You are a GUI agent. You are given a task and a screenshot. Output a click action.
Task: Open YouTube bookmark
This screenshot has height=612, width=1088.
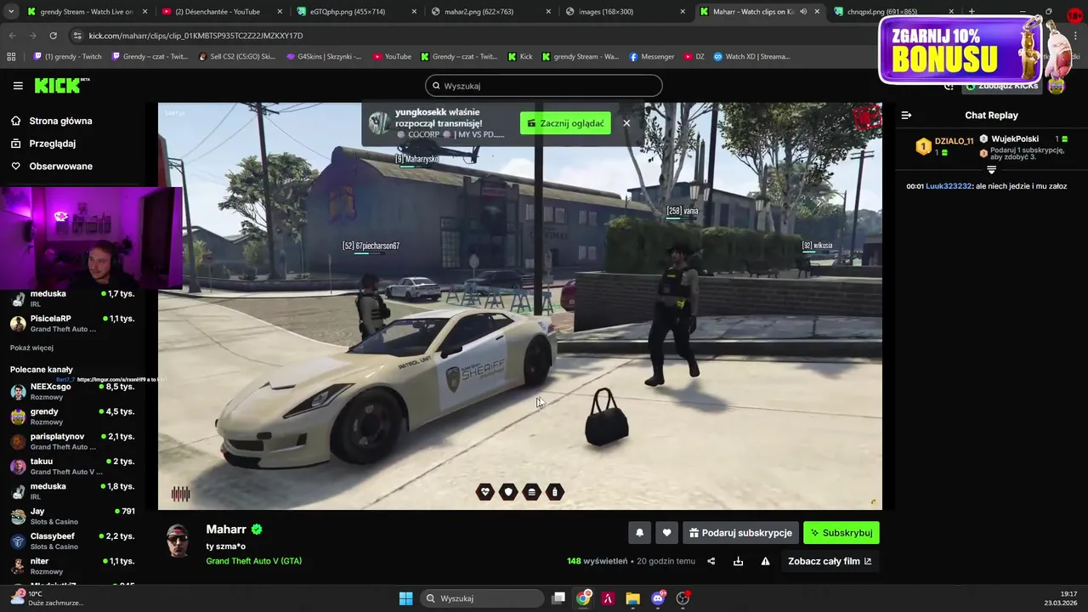392,57
